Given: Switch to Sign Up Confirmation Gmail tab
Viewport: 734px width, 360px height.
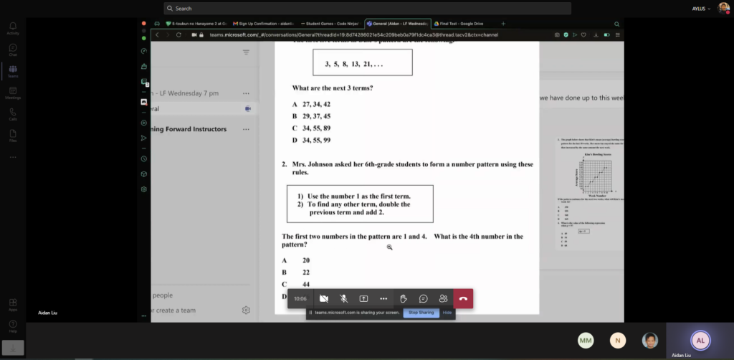Looking at the screenshot, I should click(x=264, y=24).
